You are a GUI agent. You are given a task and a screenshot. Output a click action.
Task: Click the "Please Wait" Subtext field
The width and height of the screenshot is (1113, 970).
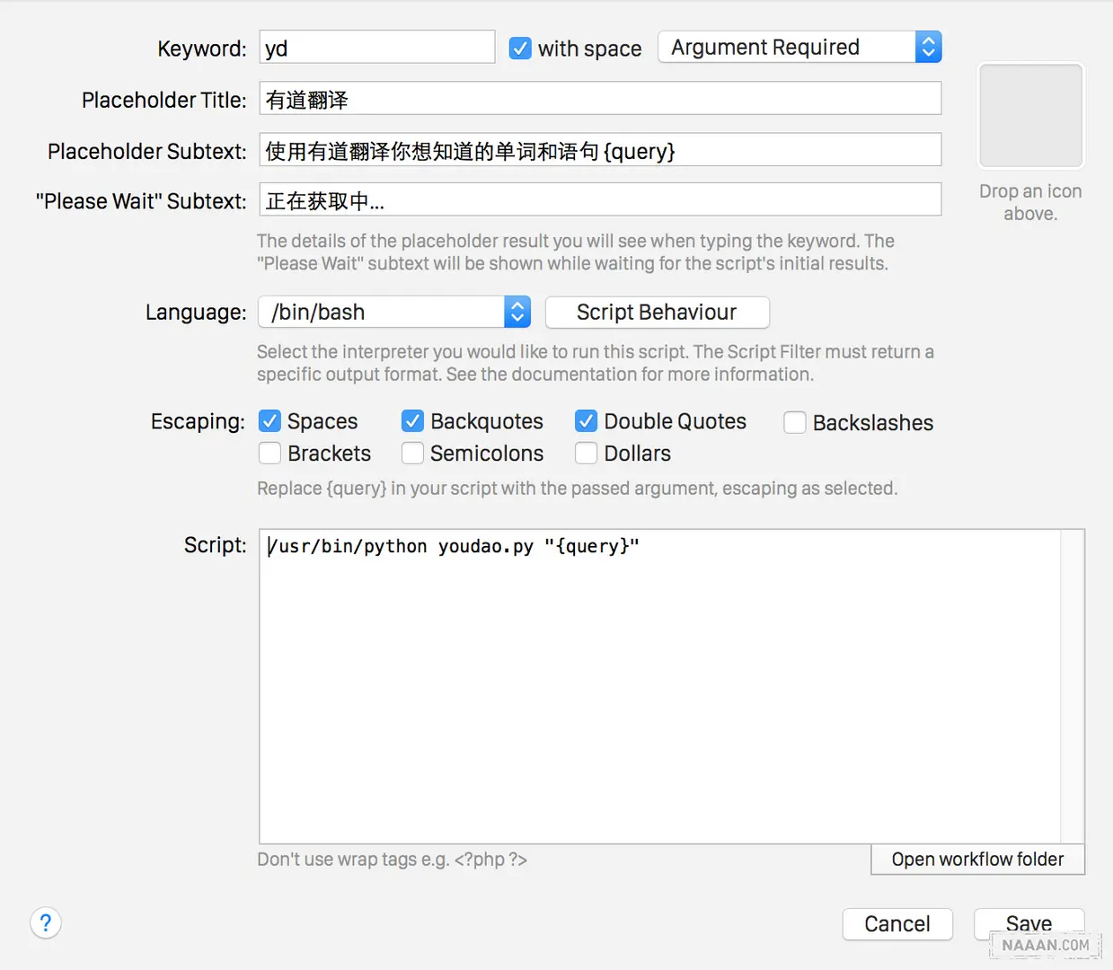pyautogui.click(x=600, y=200)
